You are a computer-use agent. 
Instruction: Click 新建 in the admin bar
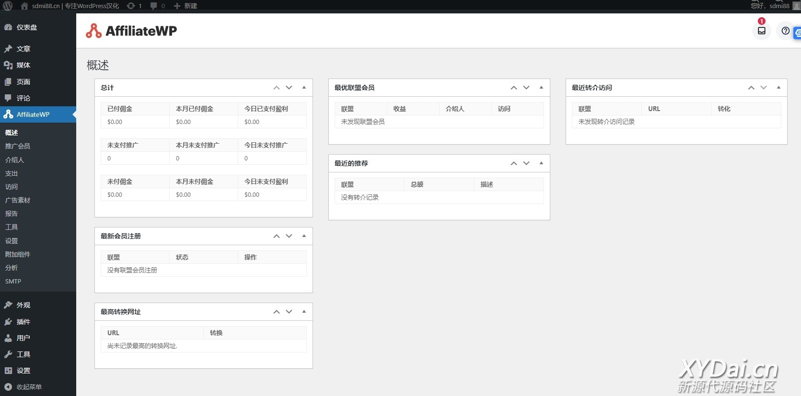[x=186, y=6]
